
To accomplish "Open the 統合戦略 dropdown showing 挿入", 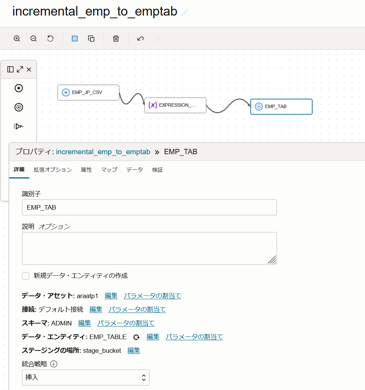I will pyautogui.click(x=86, y=377).
